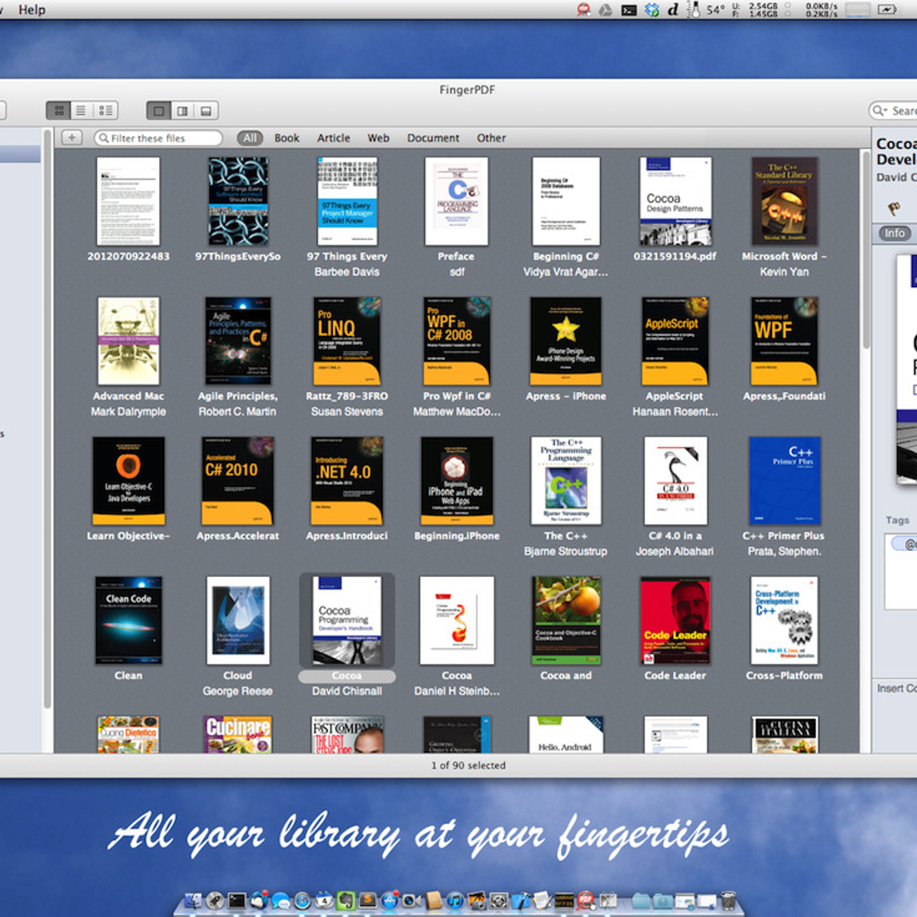Viewport: 917px width, 917px height.
Task: Click the 54° temperature menu bar item
Action: [x=716, y=10]
